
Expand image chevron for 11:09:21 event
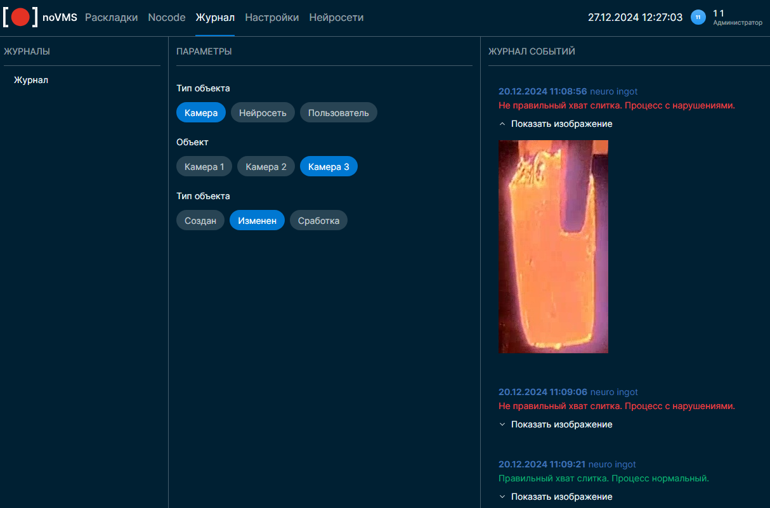[502, 497]
